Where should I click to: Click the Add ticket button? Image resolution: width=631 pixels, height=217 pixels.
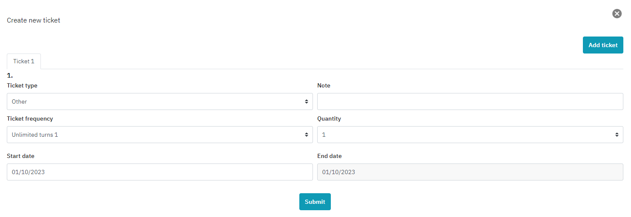602,45
